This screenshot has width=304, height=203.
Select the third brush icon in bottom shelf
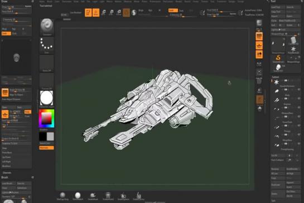(x=93, y=196)
